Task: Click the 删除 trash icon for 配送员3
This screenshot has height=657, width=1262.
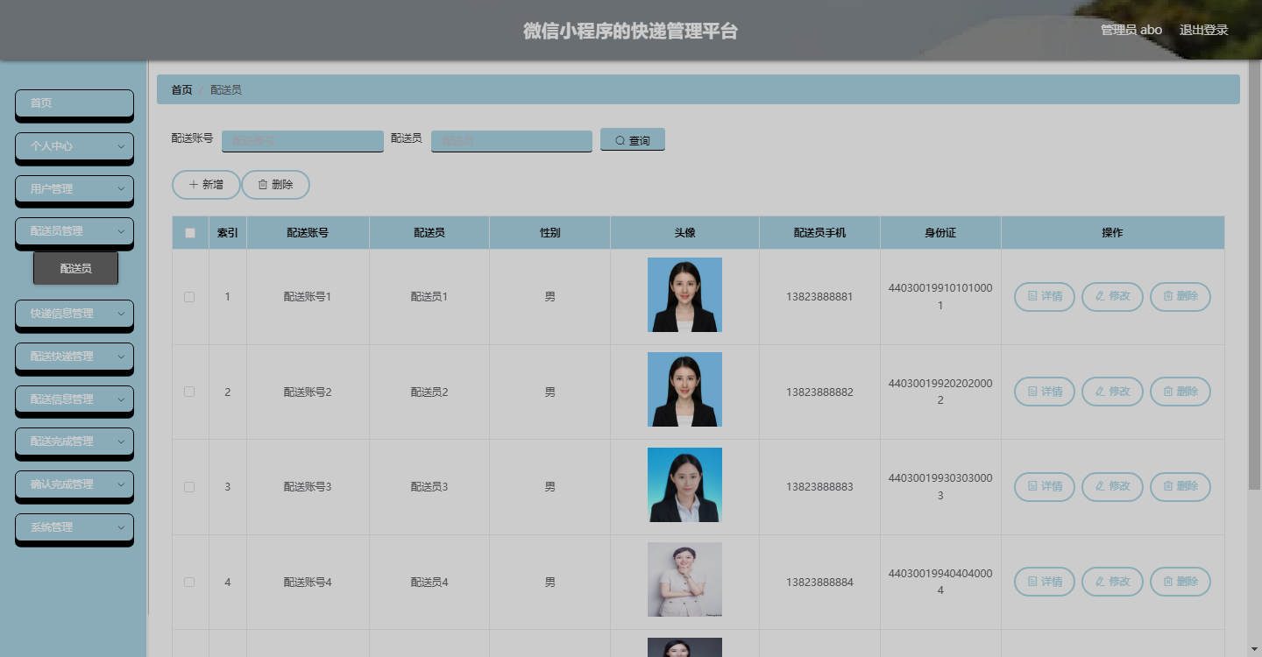Action: pyautogui.click(x=1168, y=486)
